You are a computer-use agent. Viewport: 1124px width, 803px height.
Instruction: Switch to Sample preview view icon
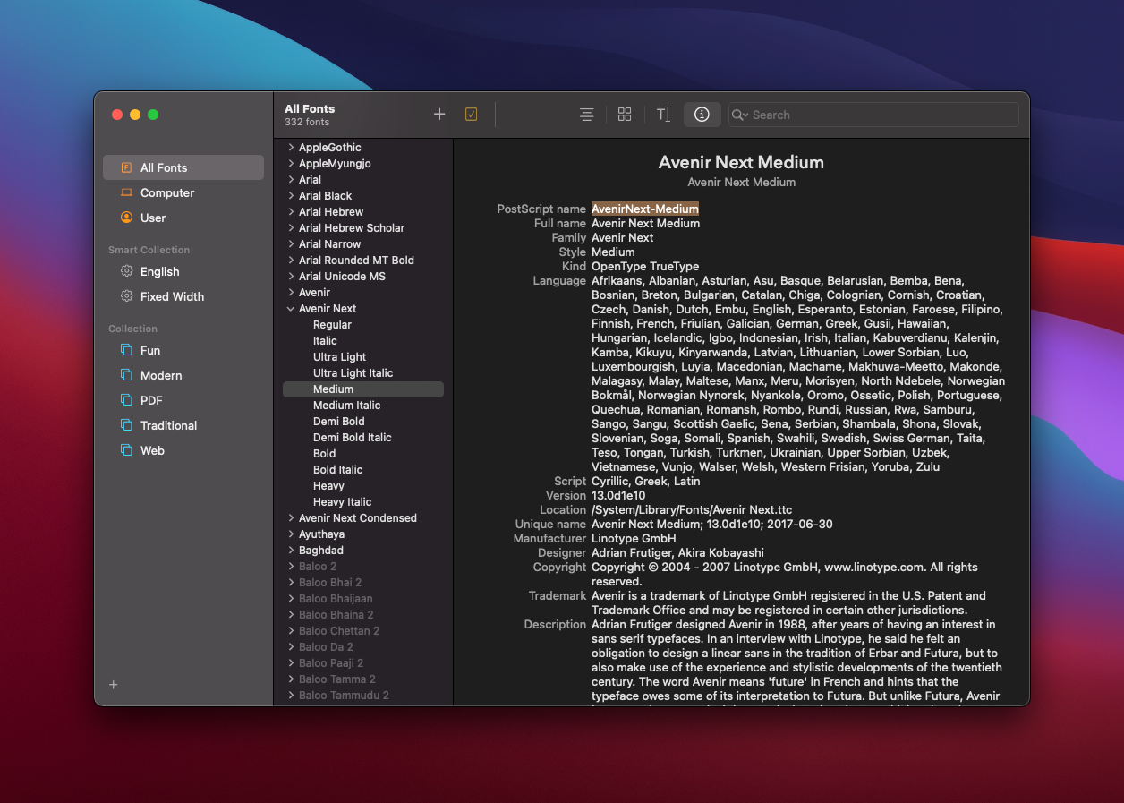[586, 115]
